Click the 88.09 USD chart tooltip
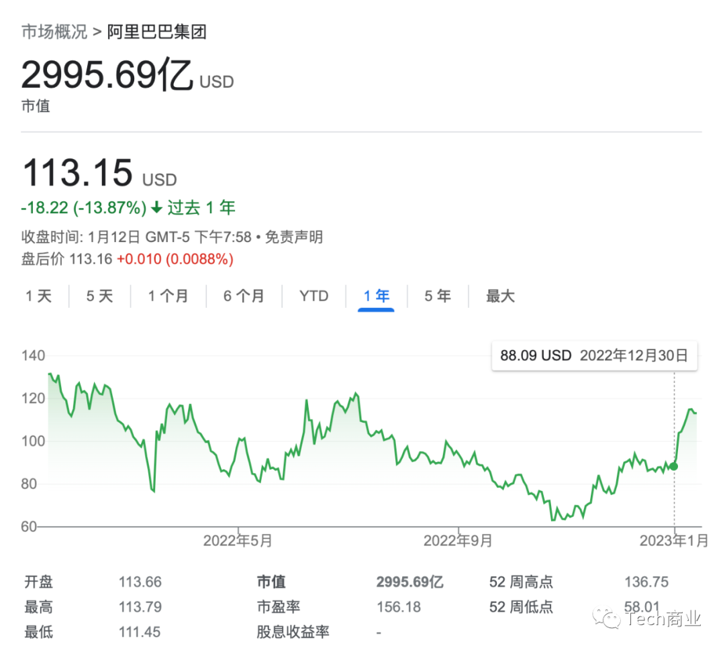Screen dimensions: 725x650 pos(594,356)
